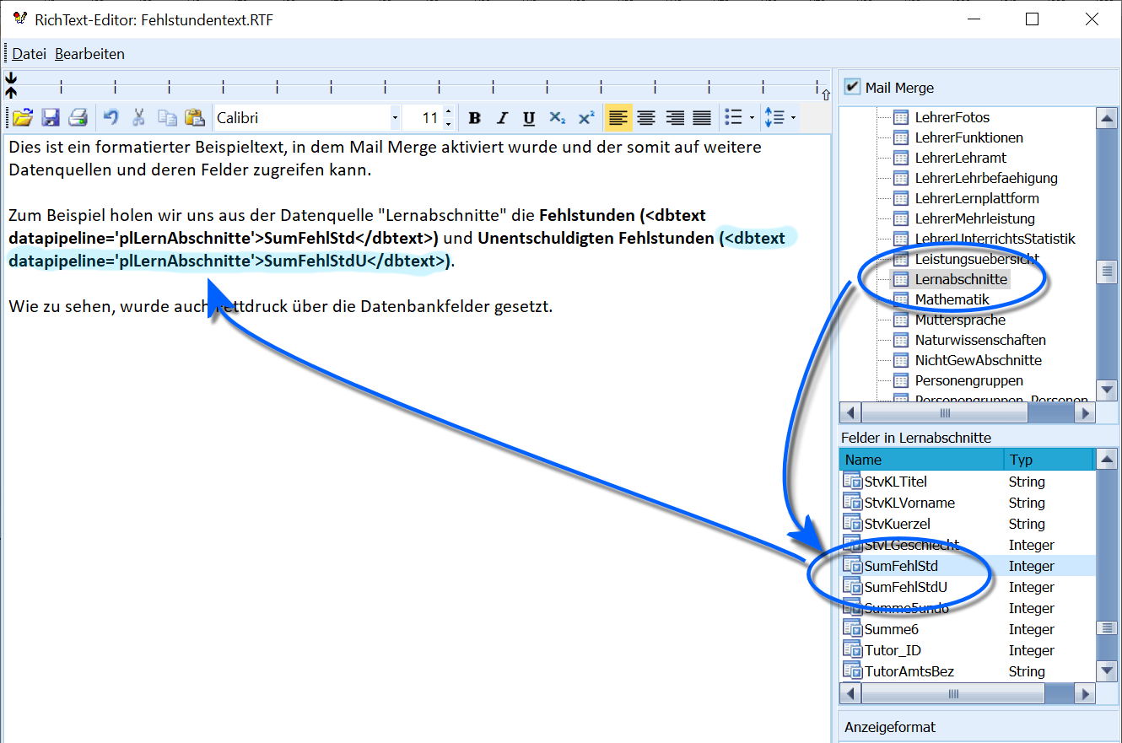
Task: Save document with the floppy disk icon
Action: [51, 117]
